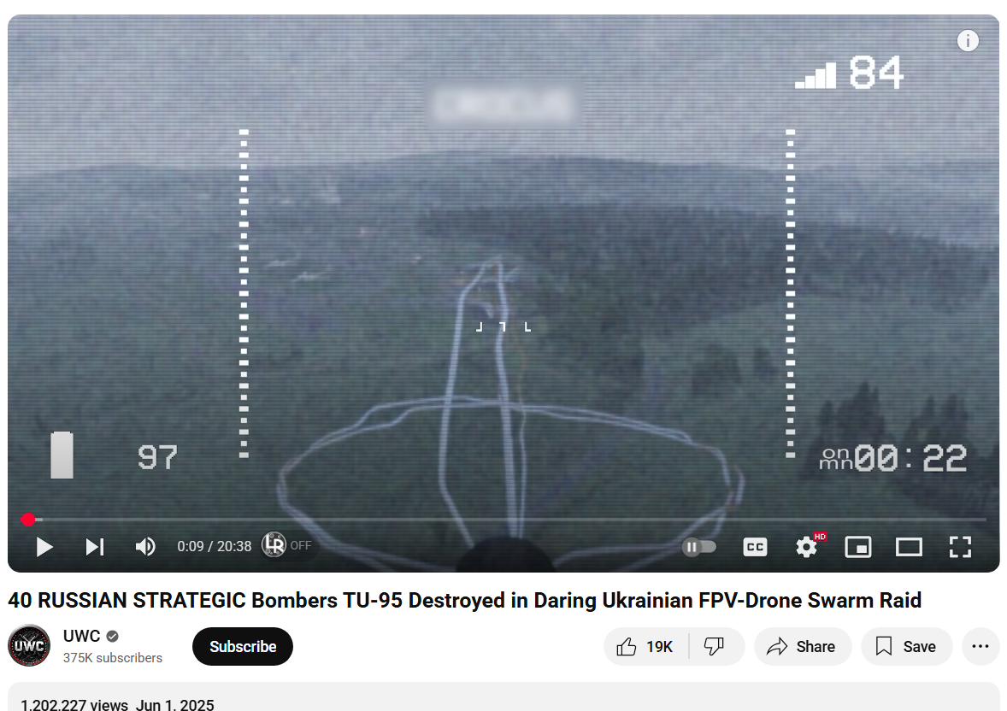
Task: Toggle the LR extension OFF switch
Action: [287, 545]
